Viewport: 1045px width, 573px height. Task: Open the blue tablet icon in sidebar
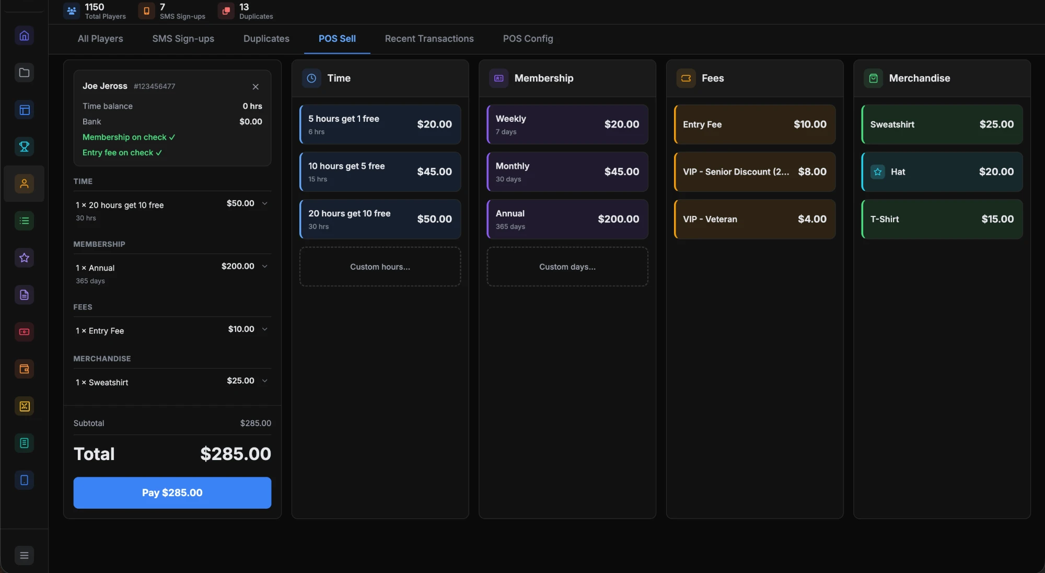pyautogui.click(x=24, y=480)
